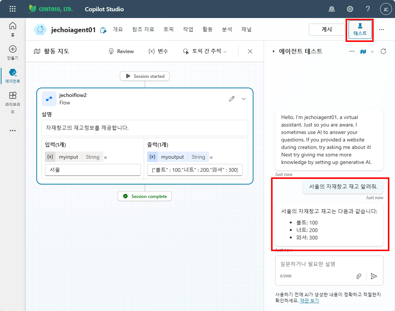The width and height of the screenshot is (395, 311).
Task: Open the Overview (개요) tab
Action: pos(118,29)
